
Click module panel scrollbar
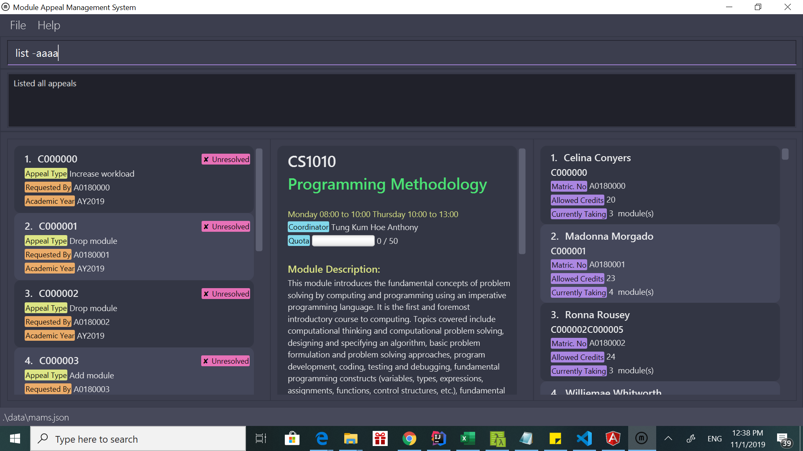pos(522,201)
